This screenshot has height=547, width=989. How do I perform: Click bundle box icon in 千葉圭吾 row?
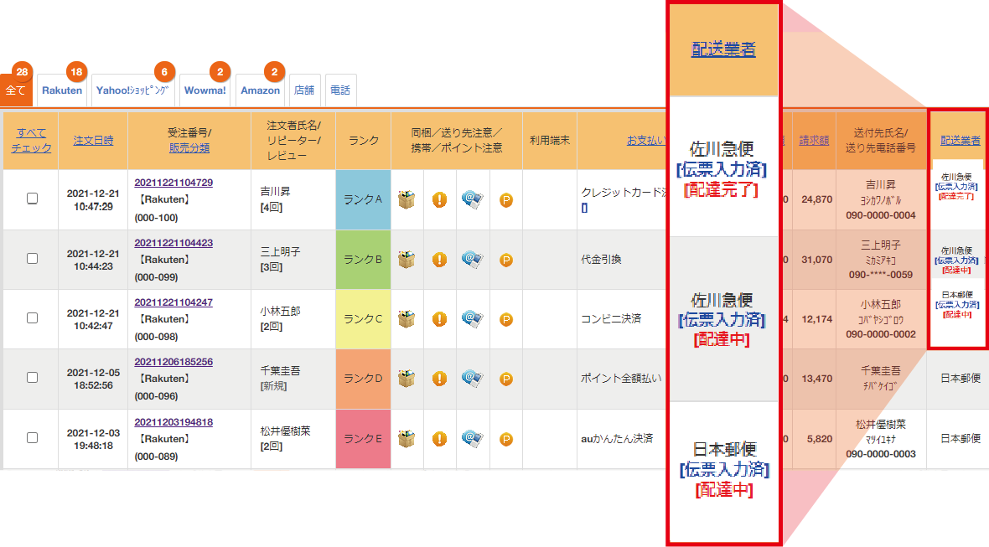click(x=406, y=378)
